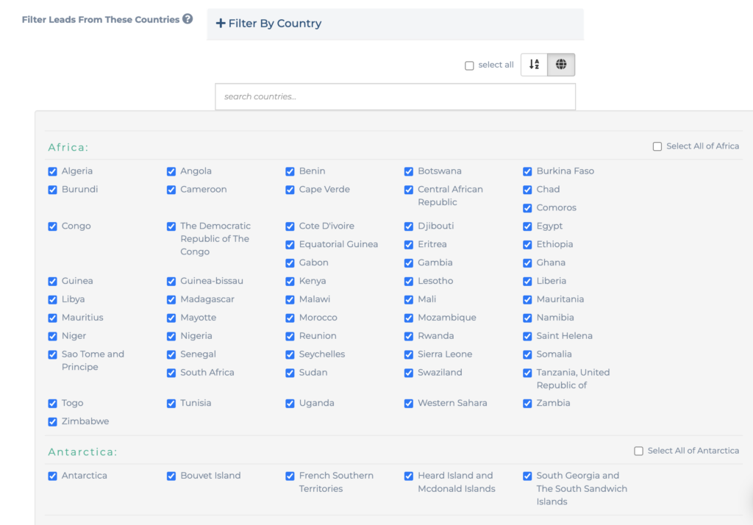753x525 pixels.
Task: Click the Africa continent heading
Action: coord(68,147)
